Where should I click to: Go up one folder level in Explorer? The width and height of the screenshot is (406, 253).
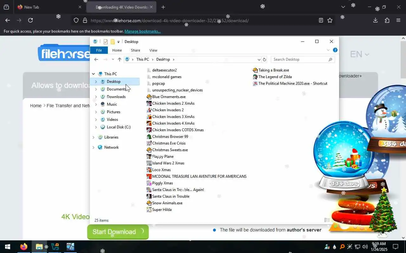tap(120, 59)
